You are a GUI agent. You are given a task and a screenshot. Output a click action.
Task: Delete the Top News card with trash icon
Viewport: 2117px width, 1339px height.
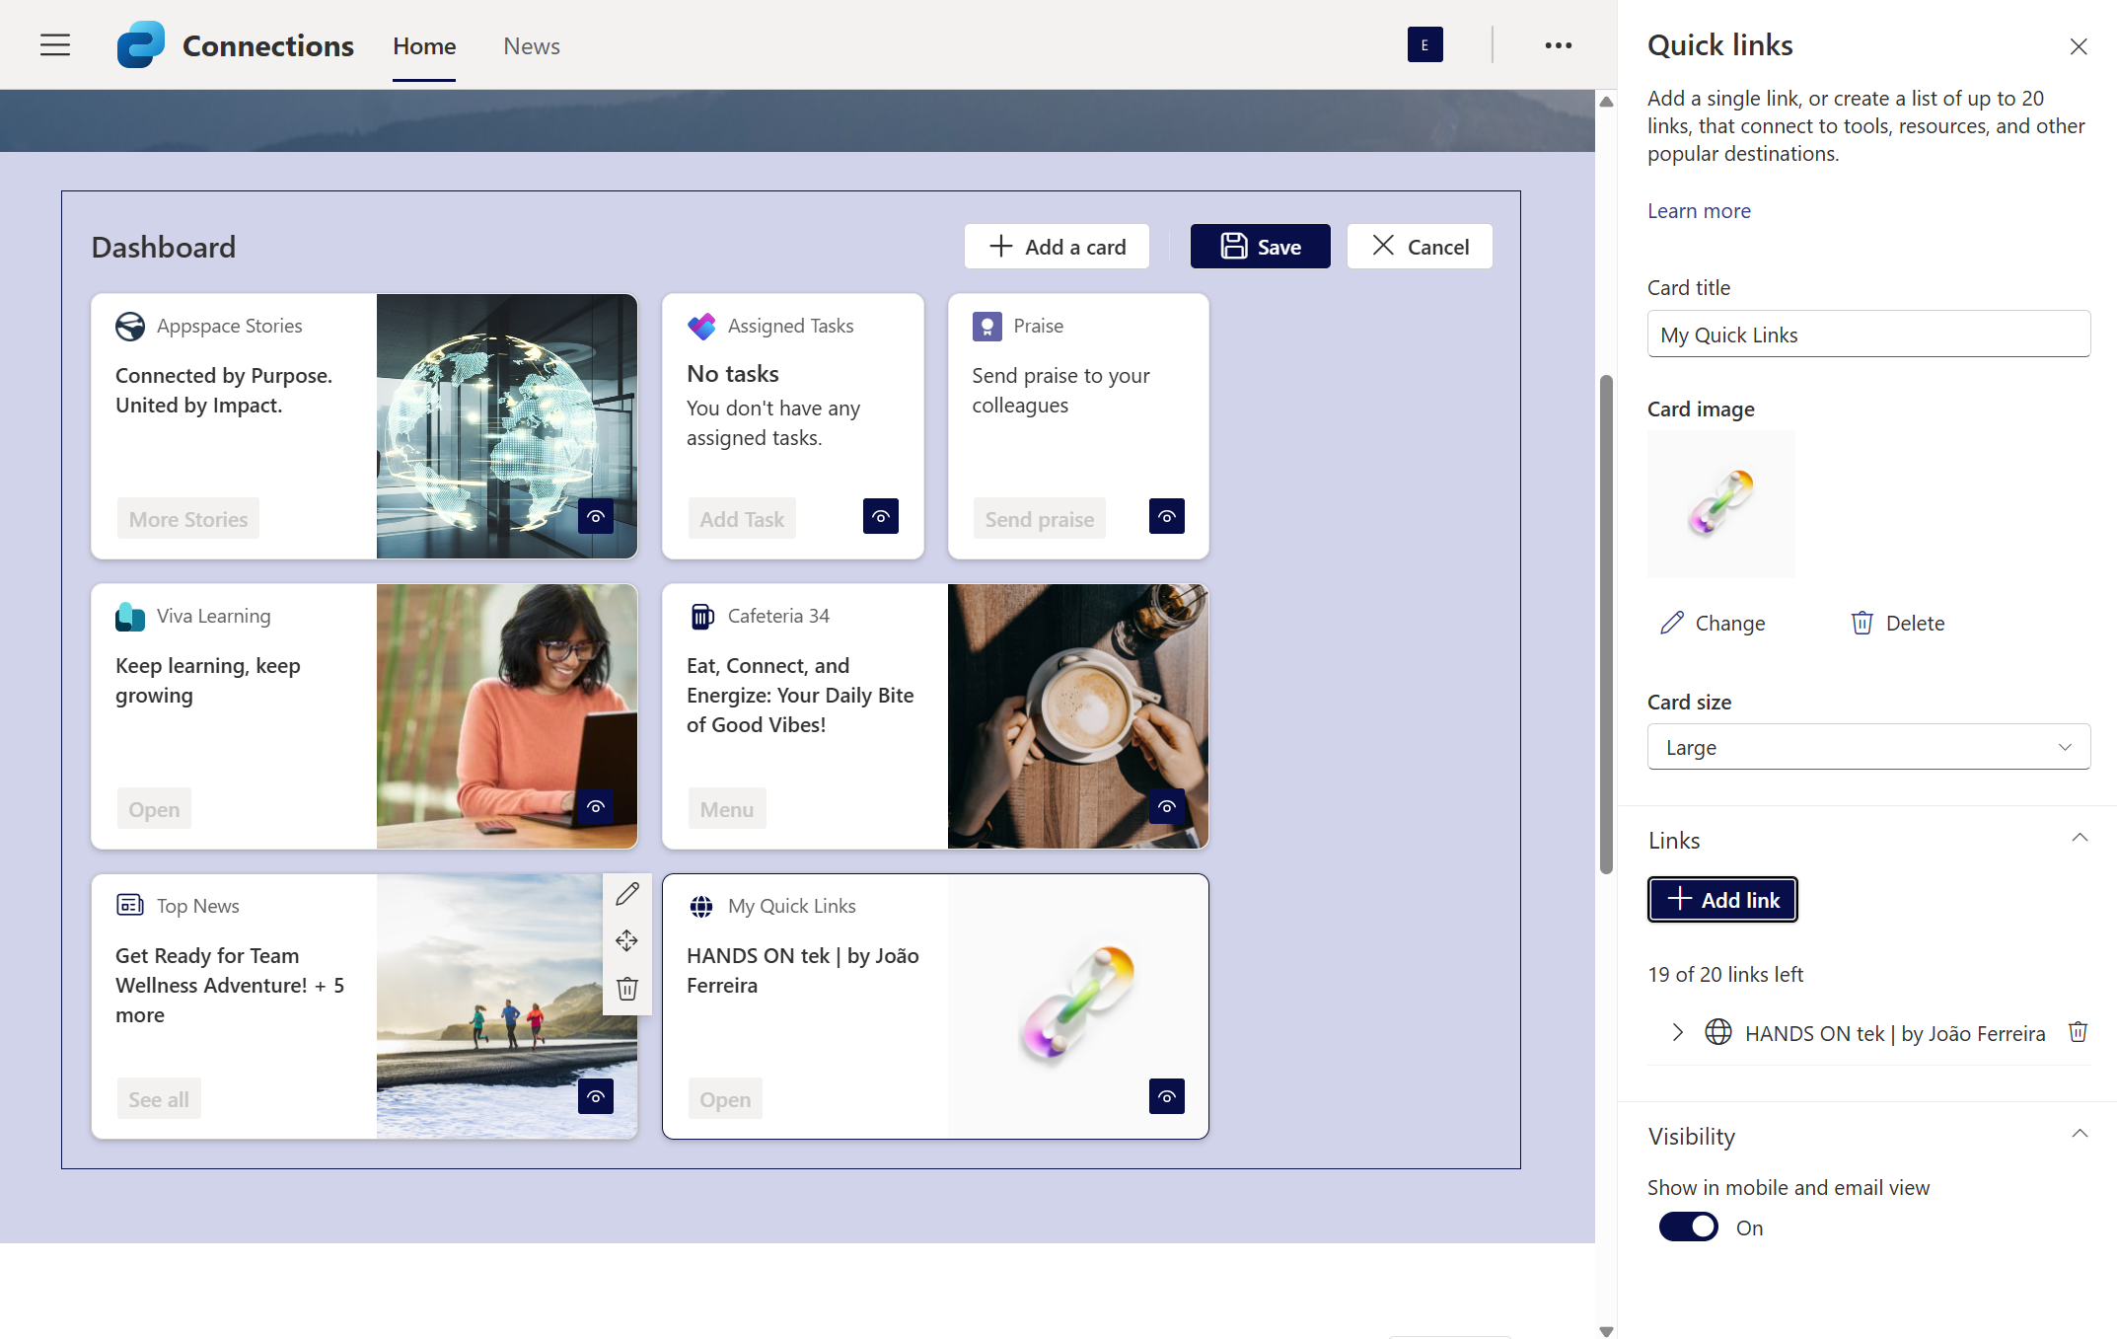pos(627,989)
